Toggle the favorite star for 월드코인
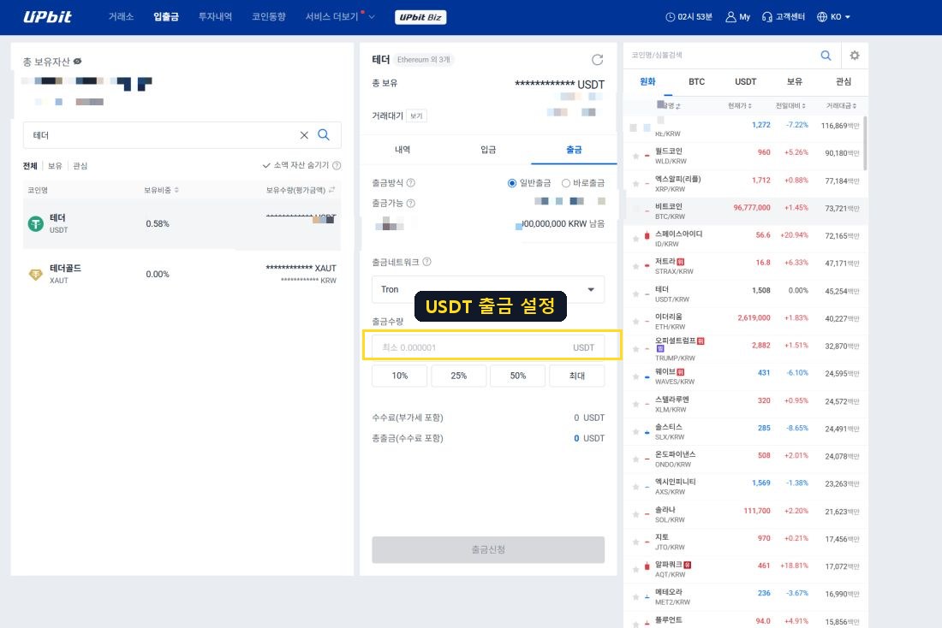The height and width of the screenshot is (628, 942). coord(635,156)
